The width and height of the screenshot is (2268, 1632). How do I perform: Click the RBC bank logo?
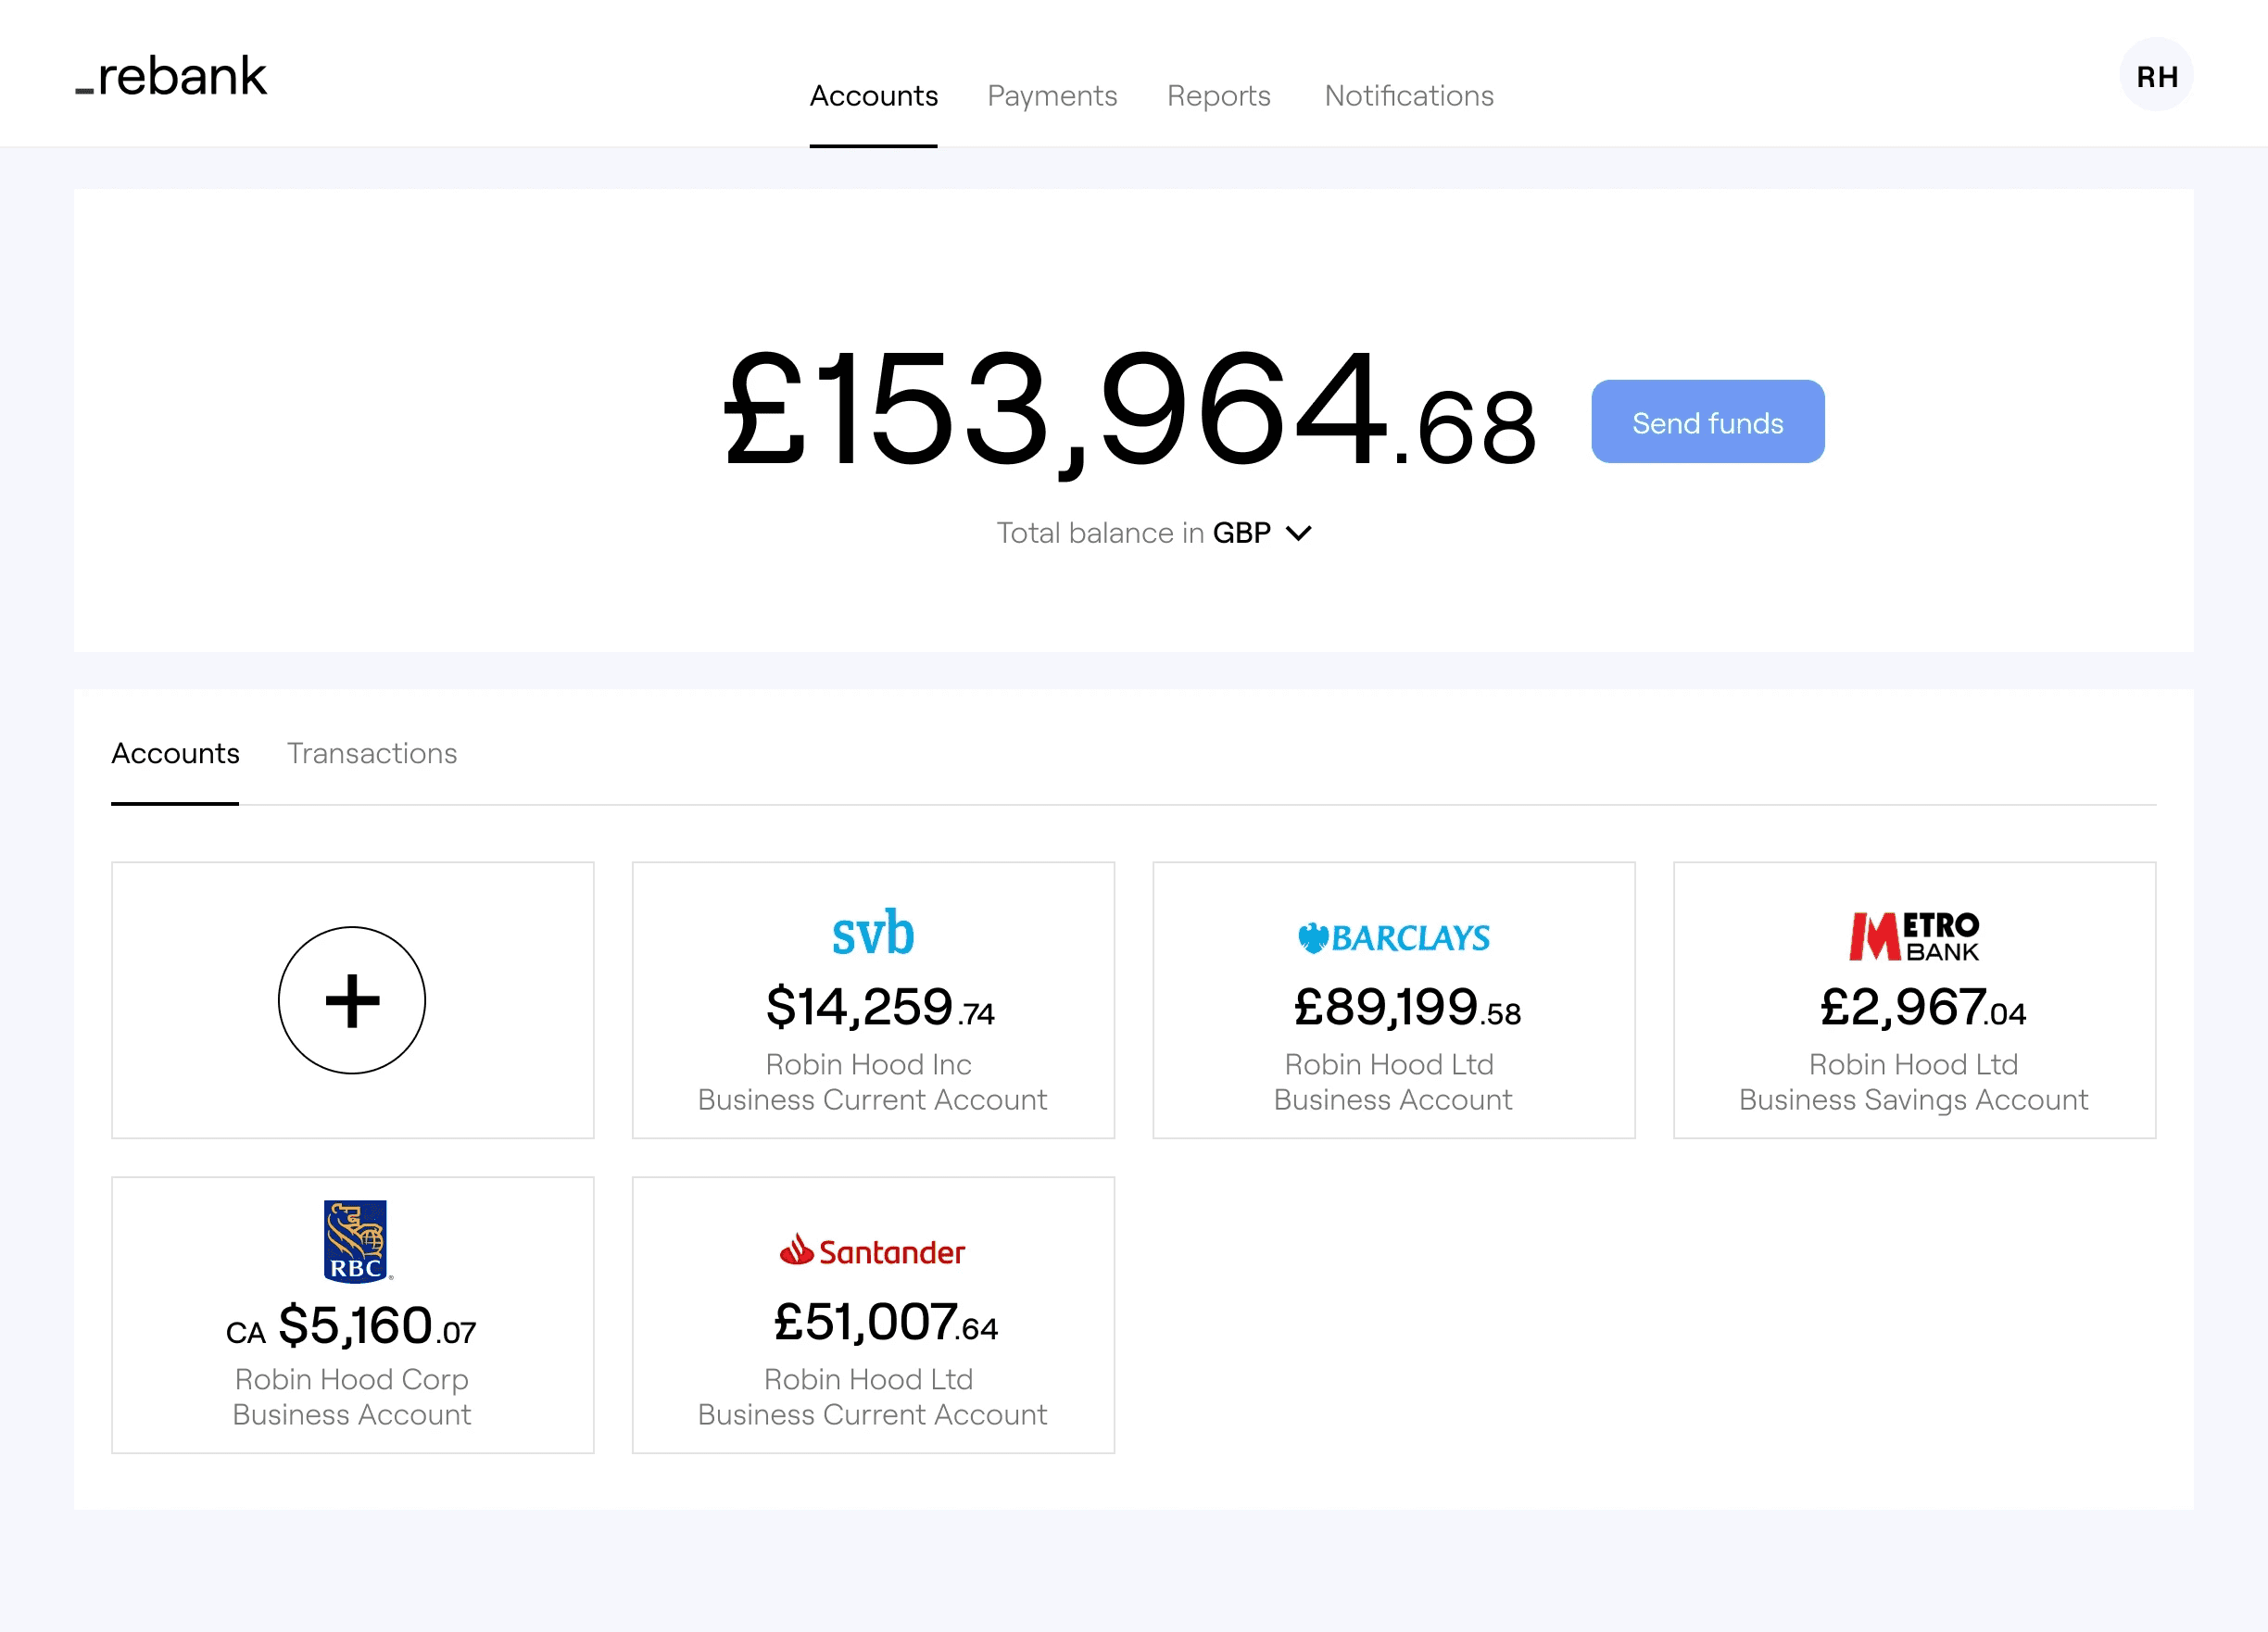pos(352,1242)
